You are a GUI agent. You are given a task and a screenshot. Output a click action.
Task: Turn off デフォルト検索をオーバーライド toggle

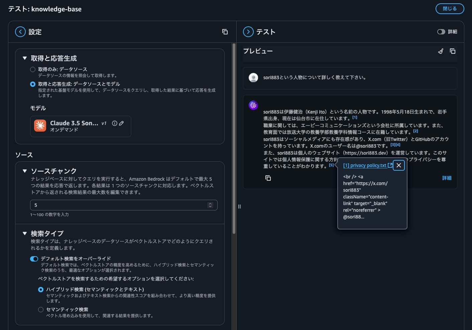click(34, 259)
